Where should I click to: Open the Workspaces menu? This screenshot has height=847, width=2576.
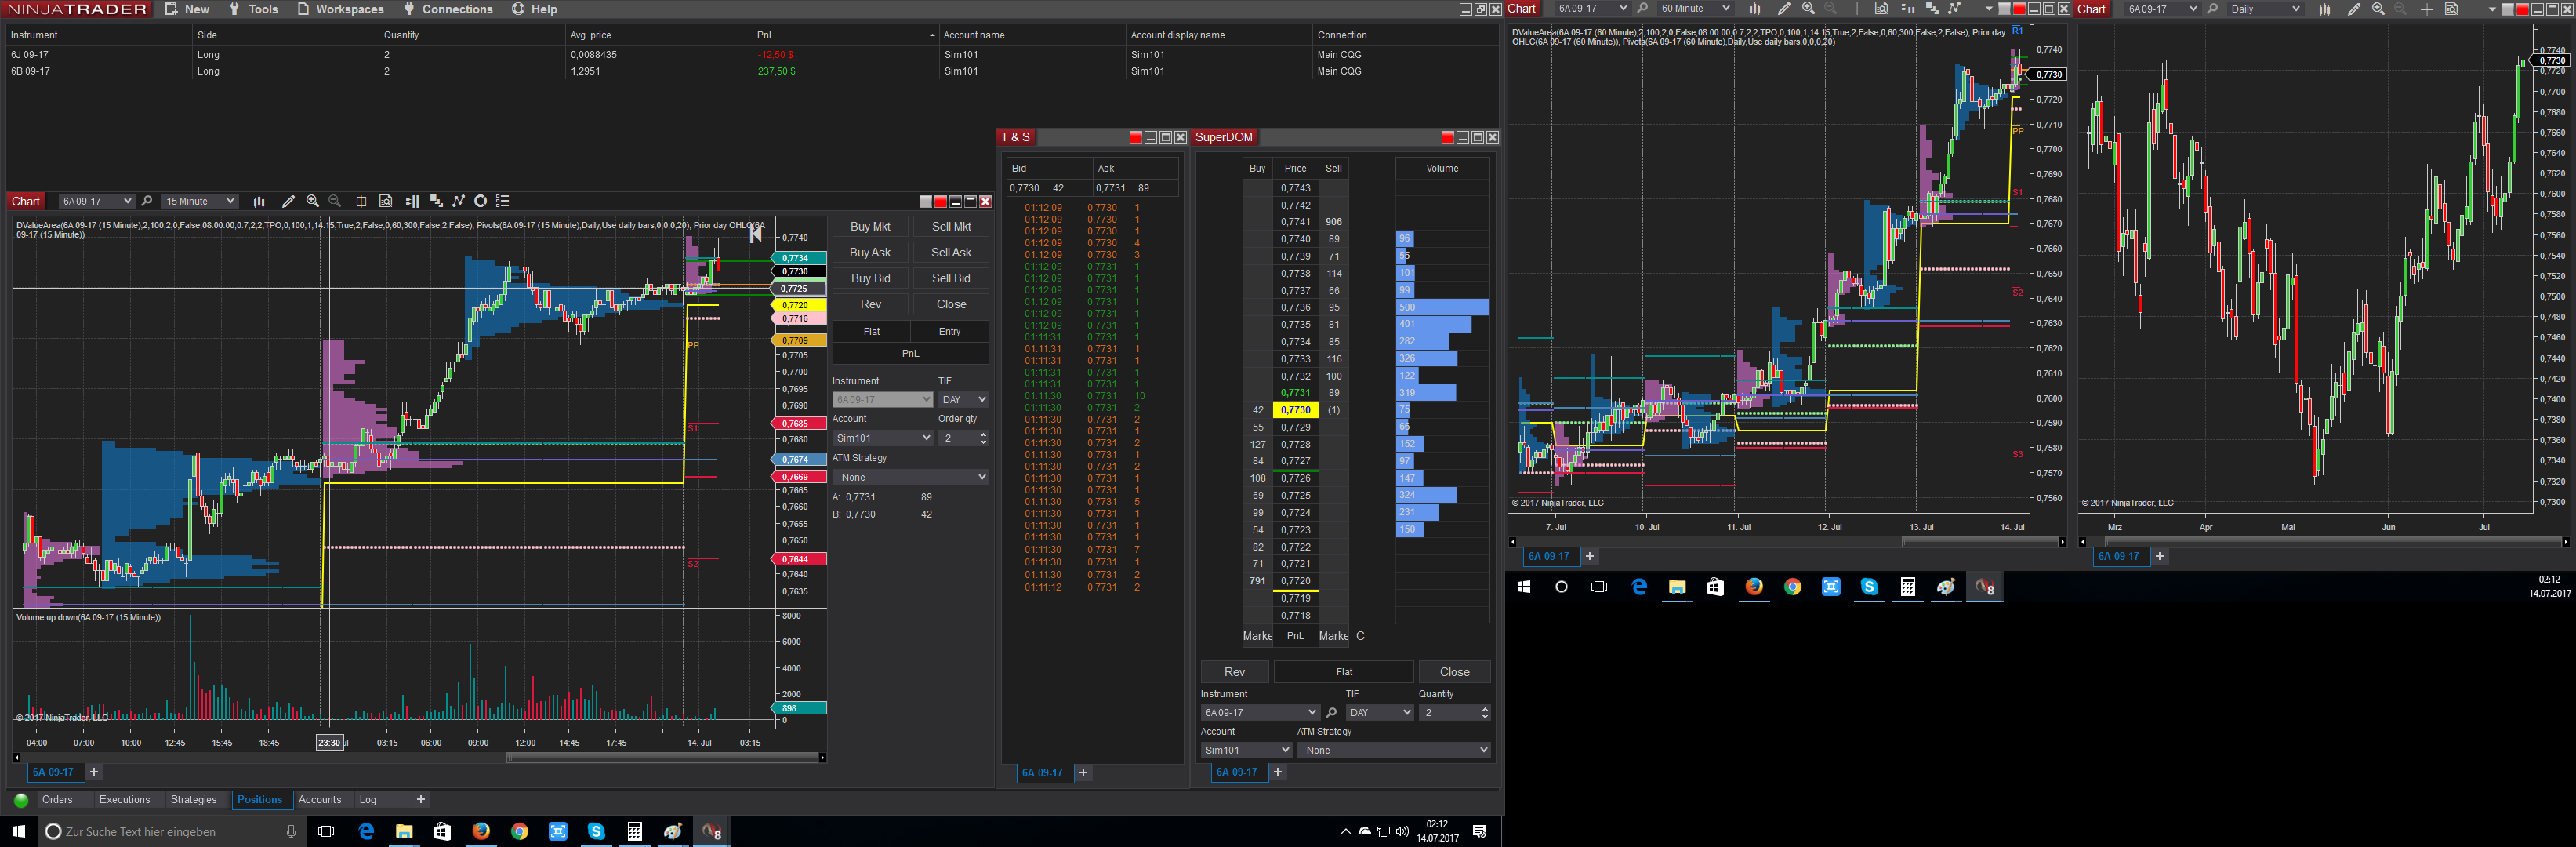340,9
